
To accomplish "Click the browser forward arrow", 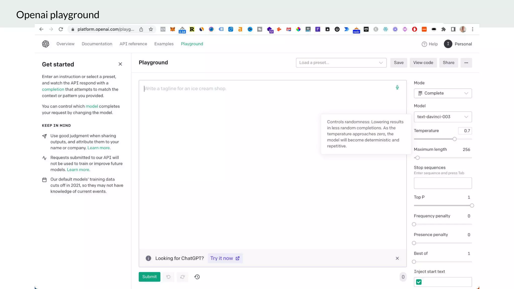I will pyautogui.click(x=51, y=29).
